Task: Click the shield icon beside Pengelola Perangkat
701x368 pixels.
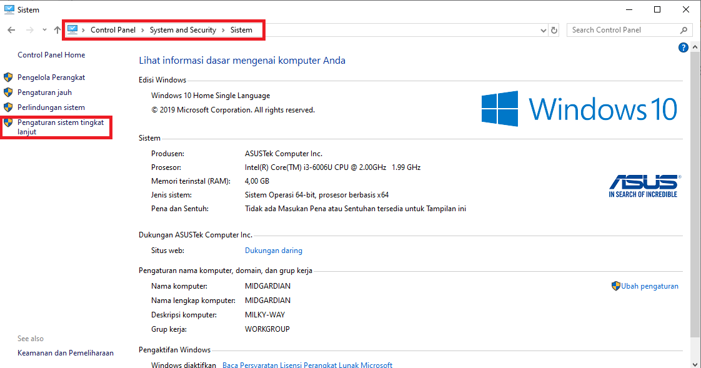Action: (8, 77)
